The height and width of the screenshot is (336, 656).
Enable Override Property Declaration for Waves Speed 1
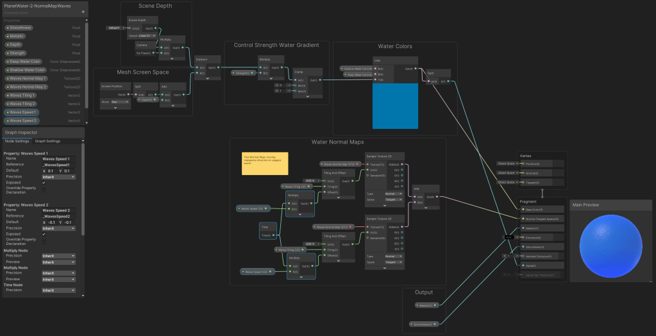pyautogui.click(x=44, y=189)
